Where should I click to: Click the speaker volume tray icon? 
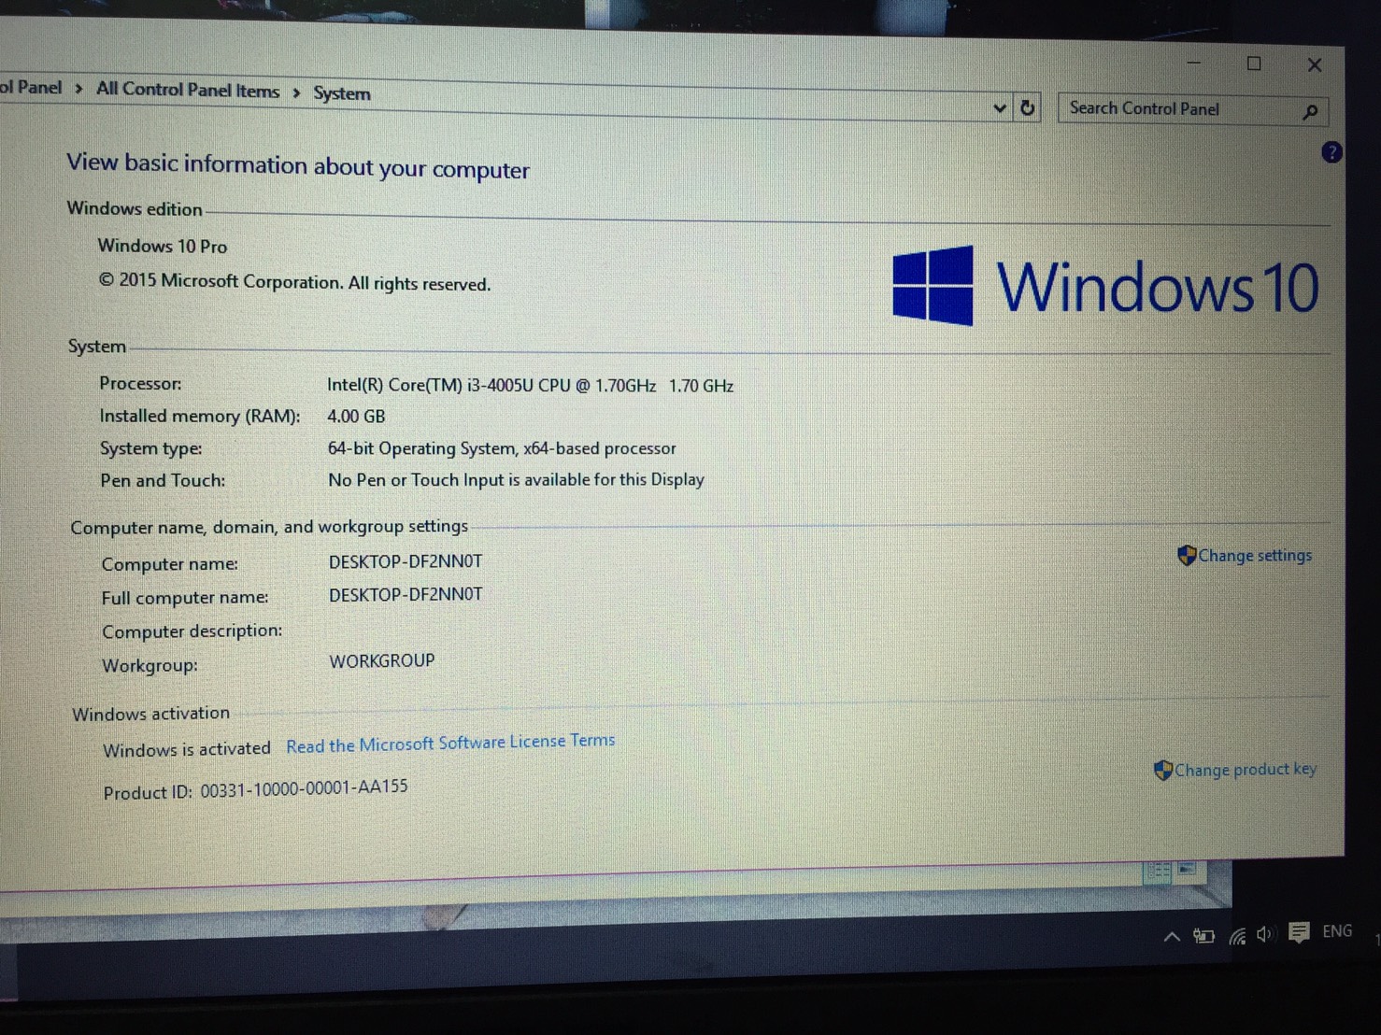(x=1265, y=934)
